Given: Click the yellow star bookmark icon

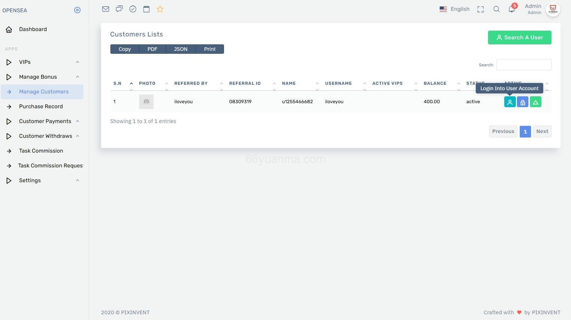Looking at the screenshot, I should pos(160,9).
